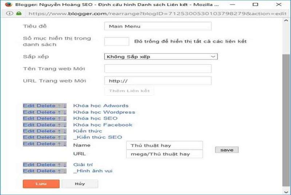The width and height of the screenshot is (291, 195).
Task: Move Kiến thức down with its arrow
Action: [x=64, y=131]
